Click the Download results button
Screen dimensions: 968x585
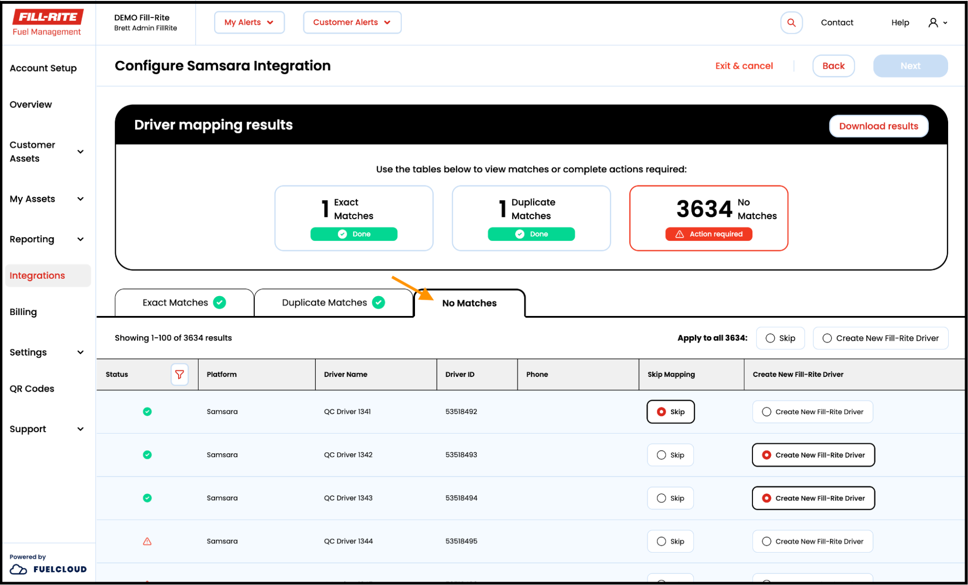tap(878, 126)
